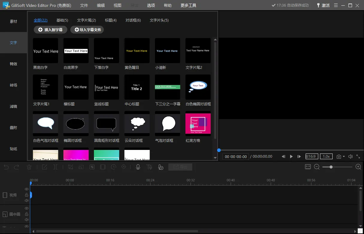364x234 pixels.
Task: Mute the preview volume speaker icon
Action: click(x=350, y=156)
